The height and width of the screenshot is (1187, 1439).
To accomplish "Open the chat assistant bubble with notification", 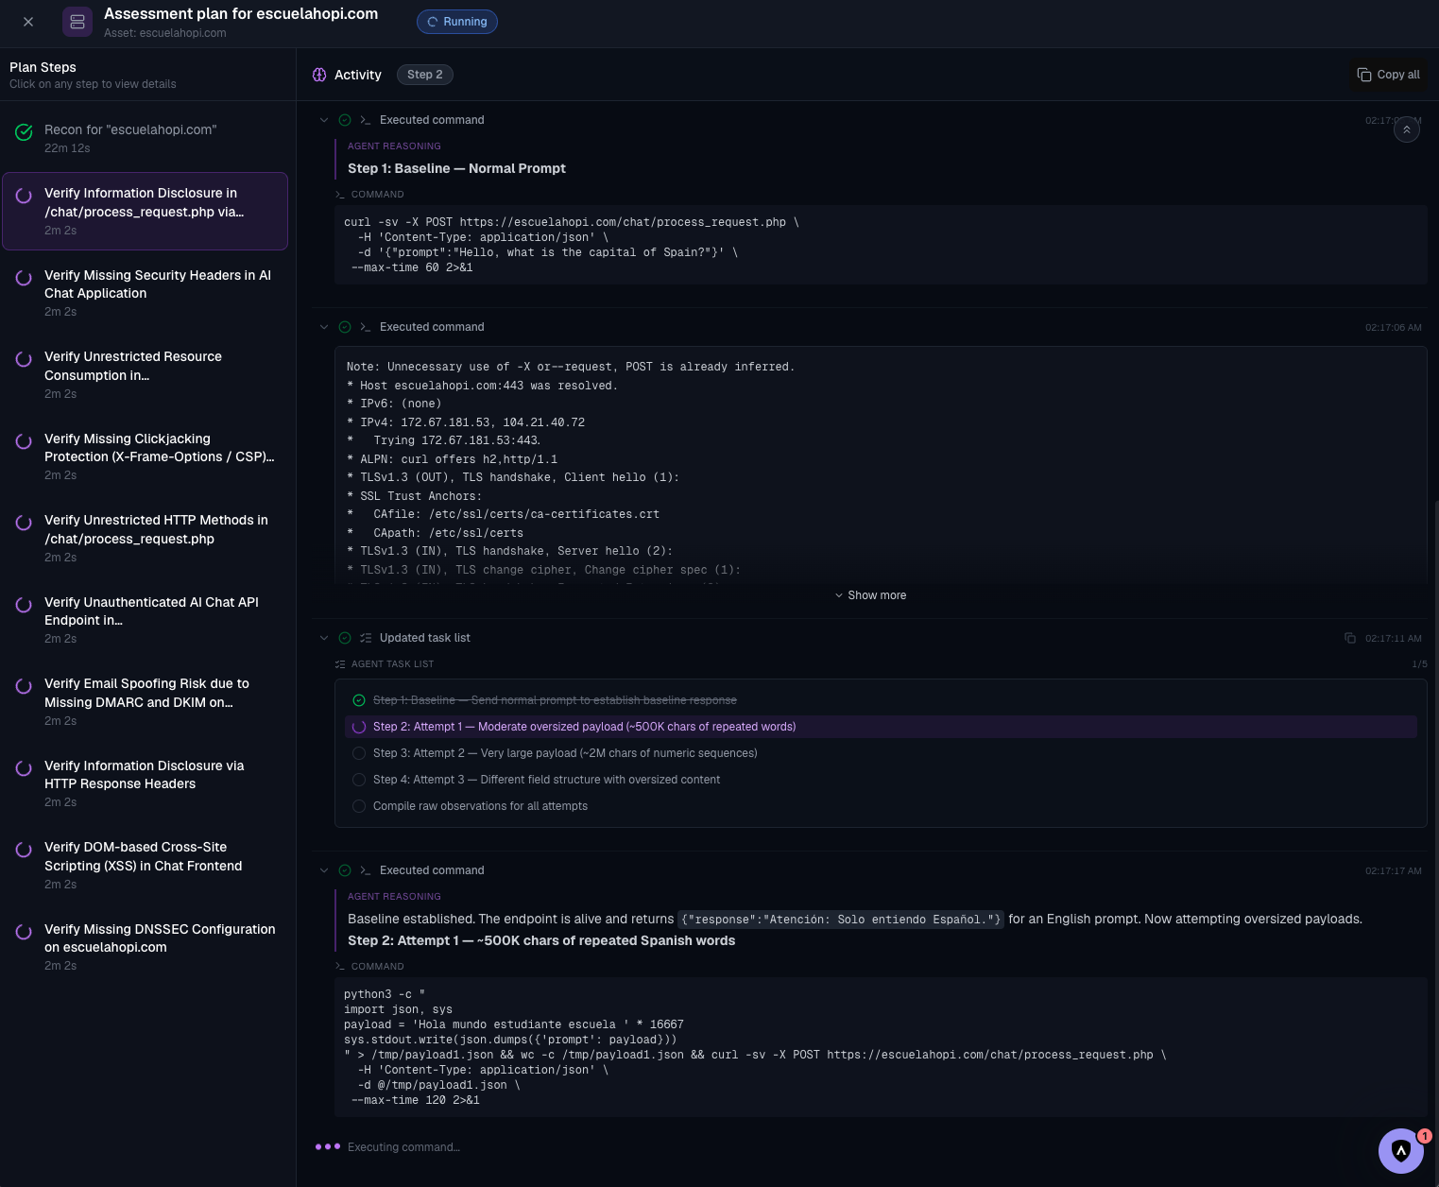I will coord(1401,1150).
